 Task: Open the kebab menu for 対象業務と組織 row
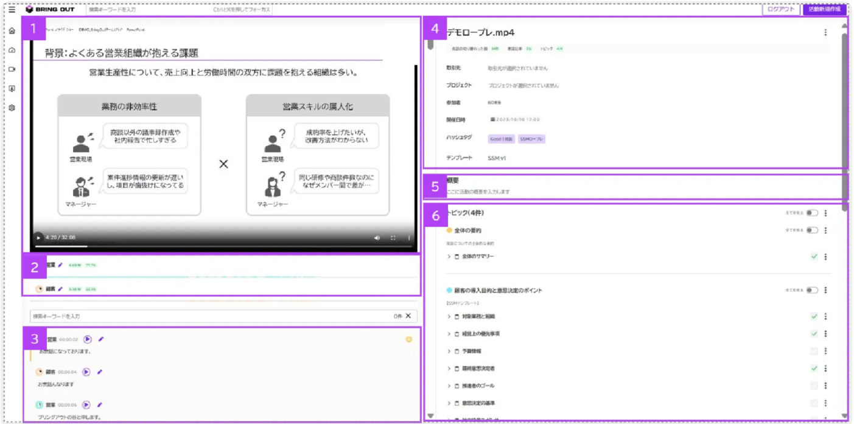(825, 317)
